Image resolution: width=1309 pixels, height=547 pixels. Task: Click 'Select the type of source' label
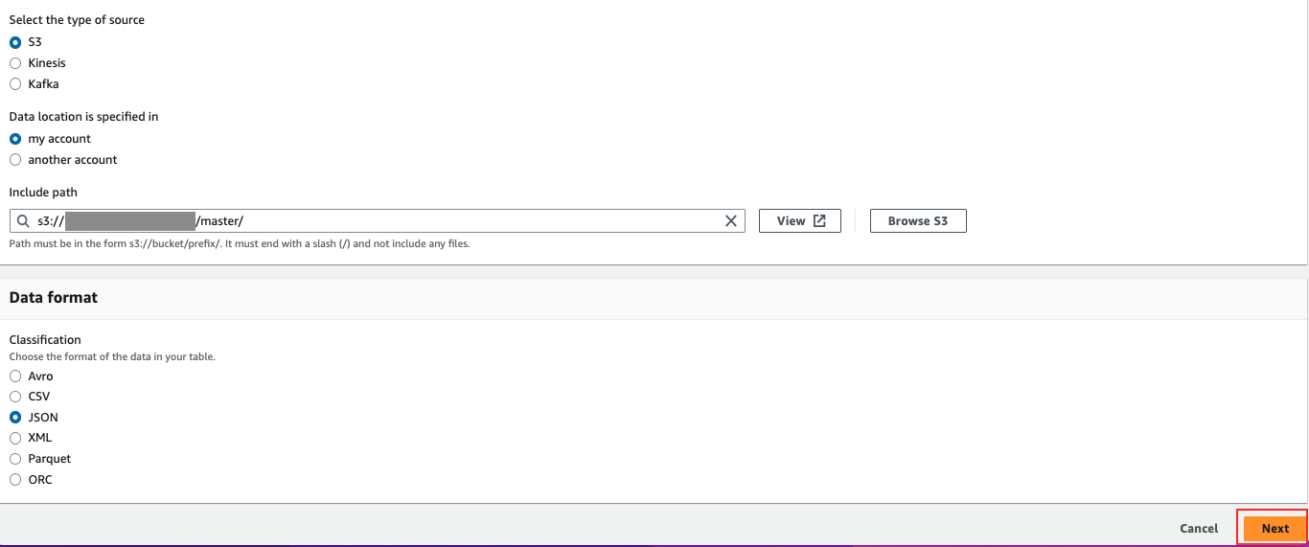77,20
